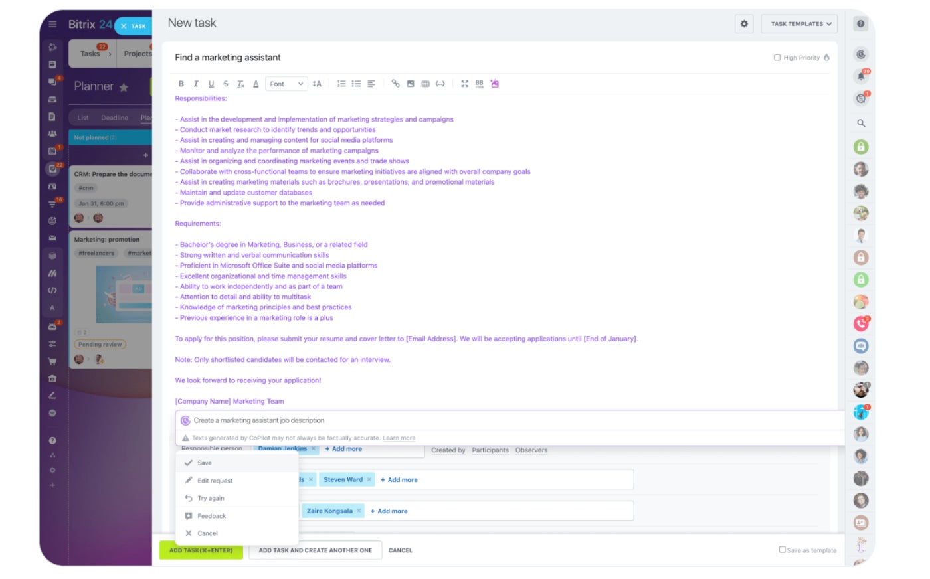Image resolution: width=930 pixels, height=579 pixels.
Task: Switch to List view in the planner
Action: pyautogui.click(x=83, y=118)
